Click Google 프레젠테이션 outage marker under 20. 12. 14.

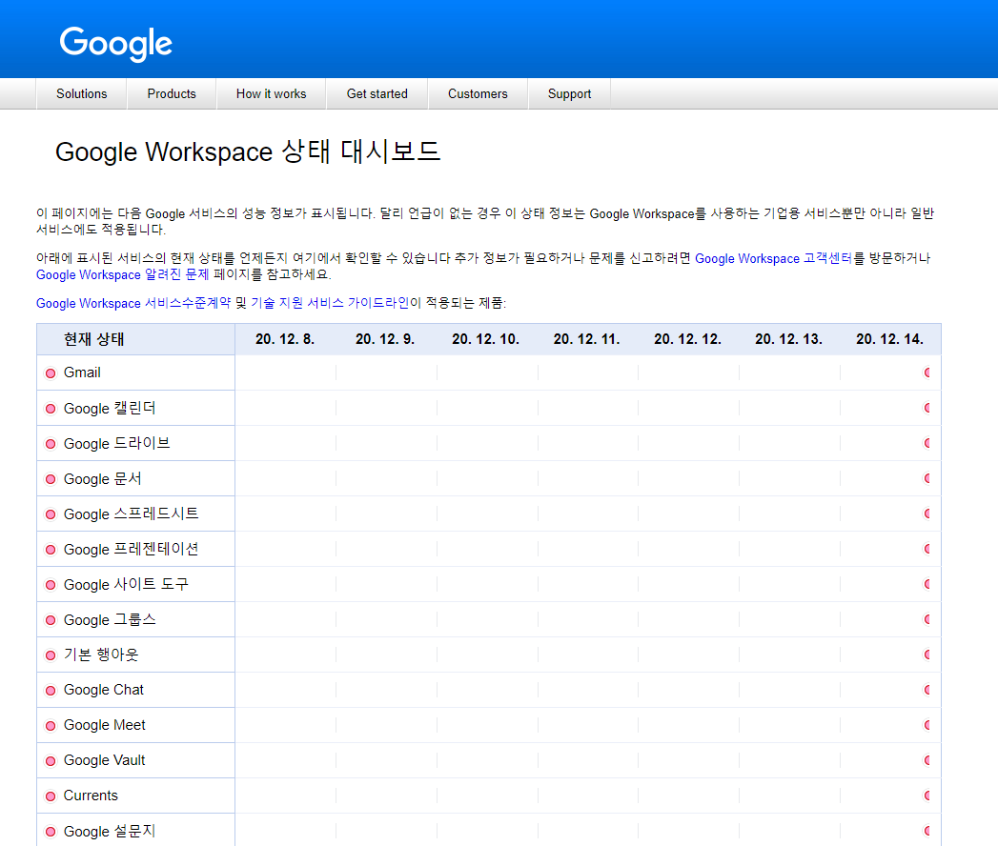[x=927, y=549]
